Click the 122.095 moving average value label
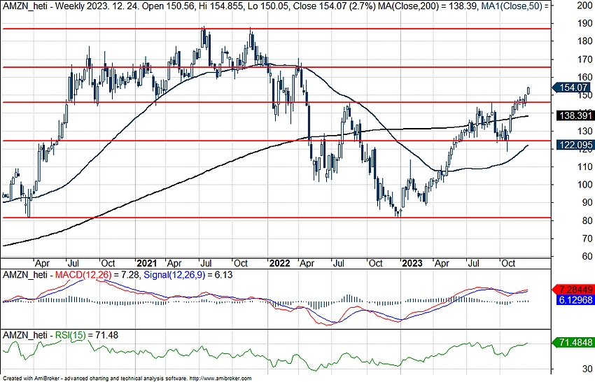Image resolution: width=595 pixels, height=382 pixels. tap(575, 145)
